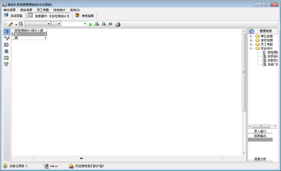
Task: Open the 员工考勤 menu
Action: (43, 10)
